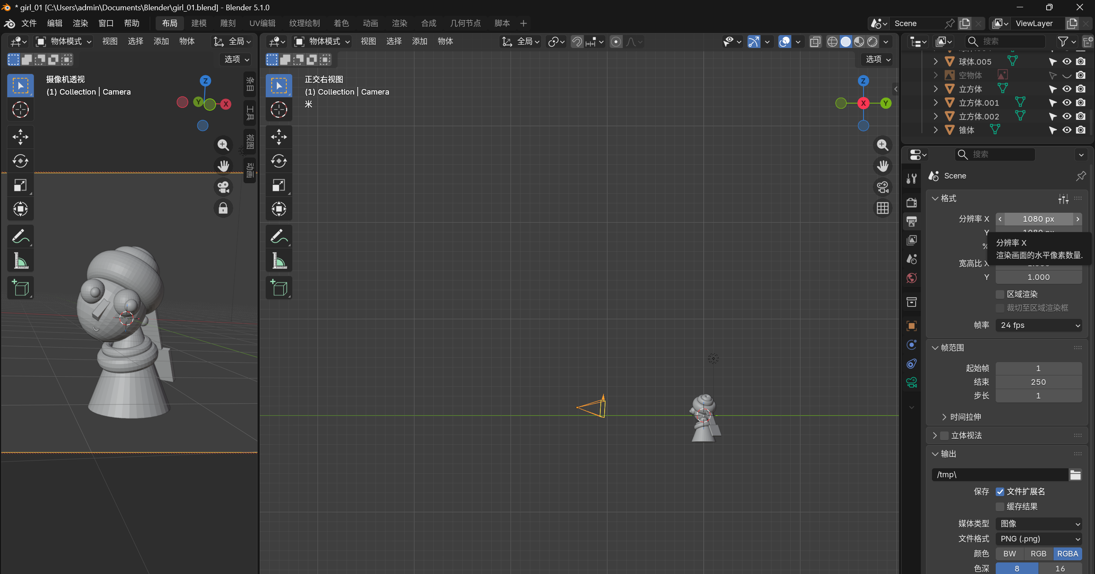This screenshot has height=574, width=1095.
Task: Click lock camera to view icon
Action: 223,208
